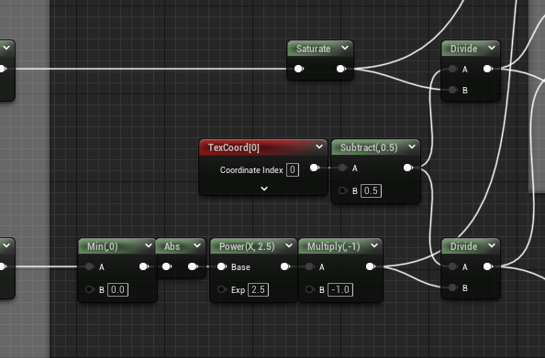545x358 pixels.
Task: Select the Abs node by its title
Action: tap(172, 246)
